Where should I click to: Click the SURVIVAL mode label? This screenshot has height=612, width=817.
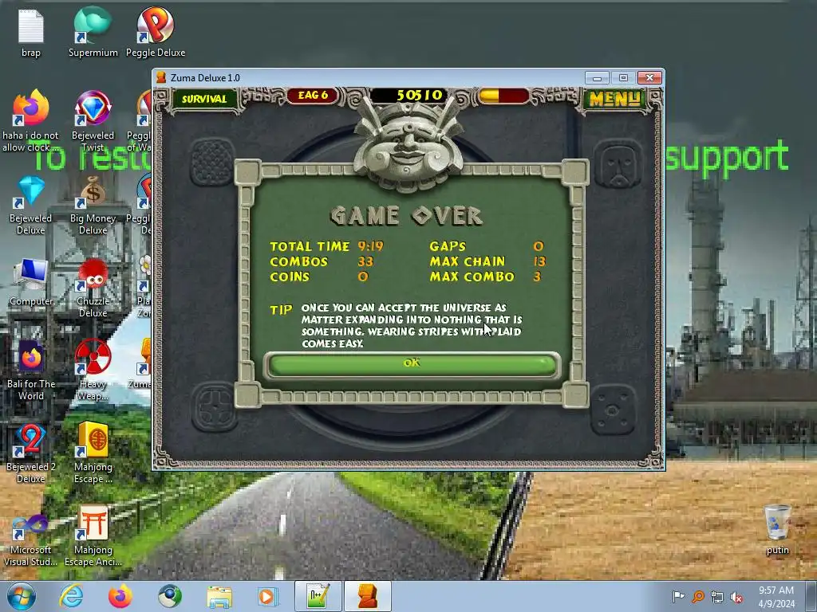[204, 99]
